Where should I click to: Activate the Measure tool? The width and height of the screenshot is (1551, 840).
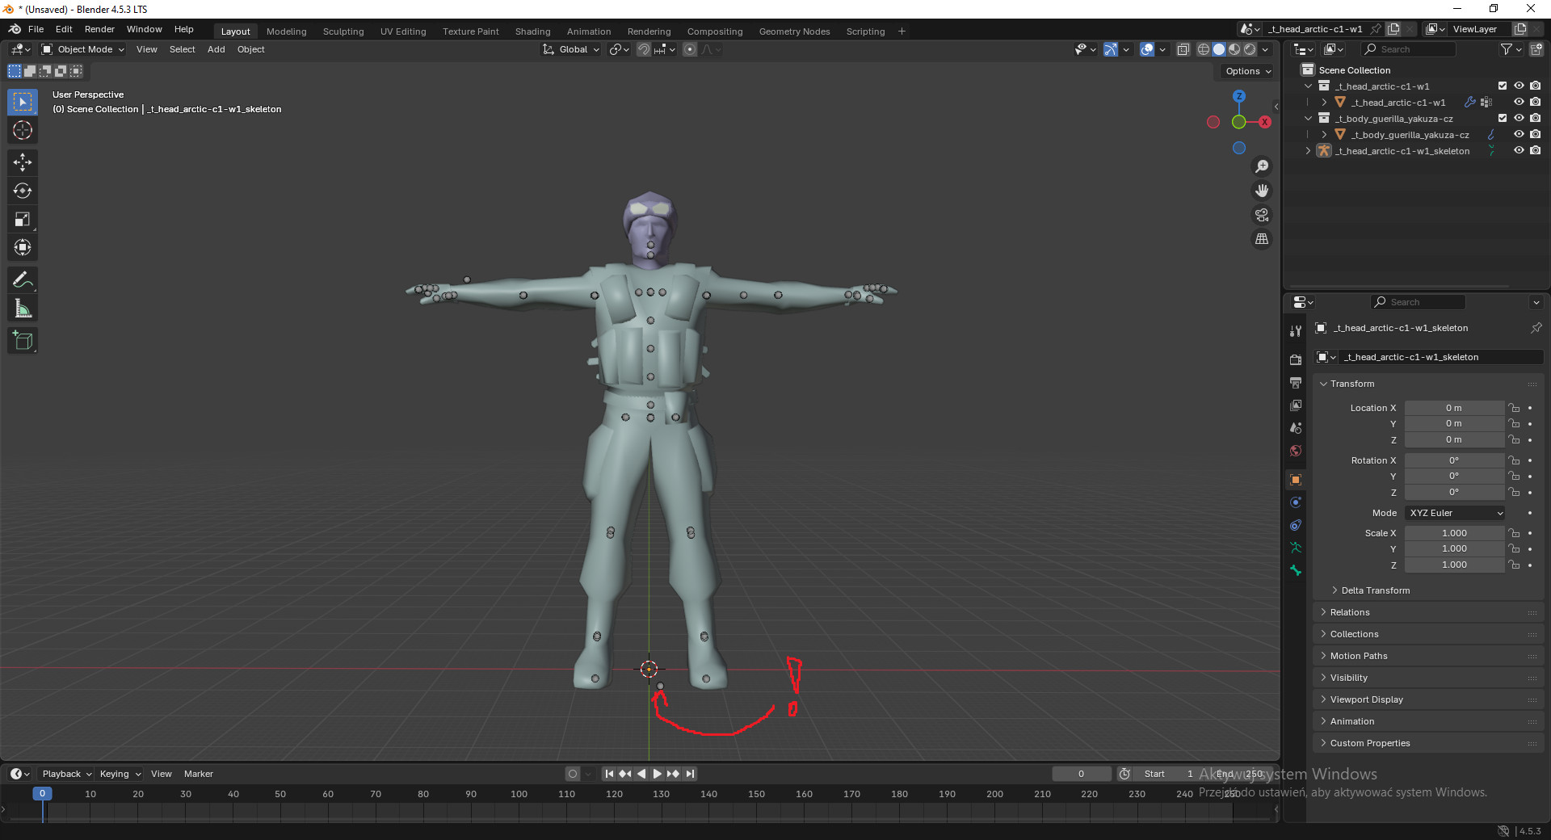point(22,308)
